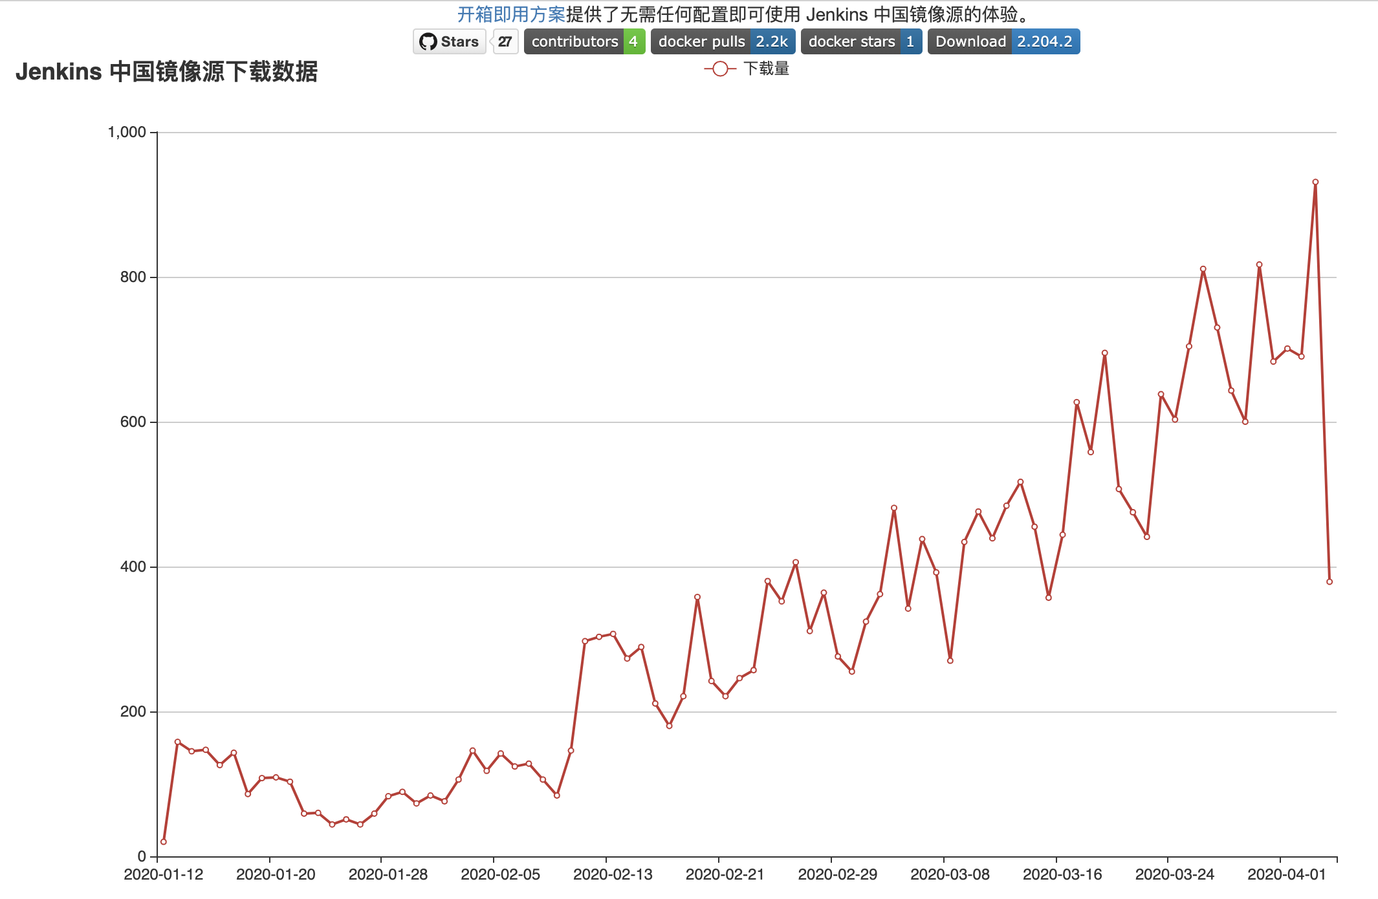Click the legend circle marker icon

tap(720, 69)
